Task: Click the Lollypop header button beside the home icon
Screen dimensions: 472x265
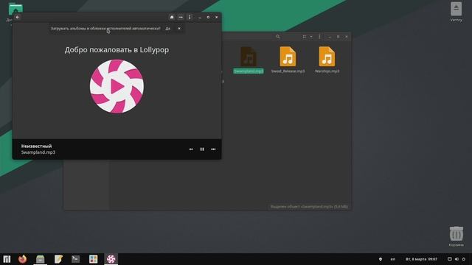Action: click(181, 17)
